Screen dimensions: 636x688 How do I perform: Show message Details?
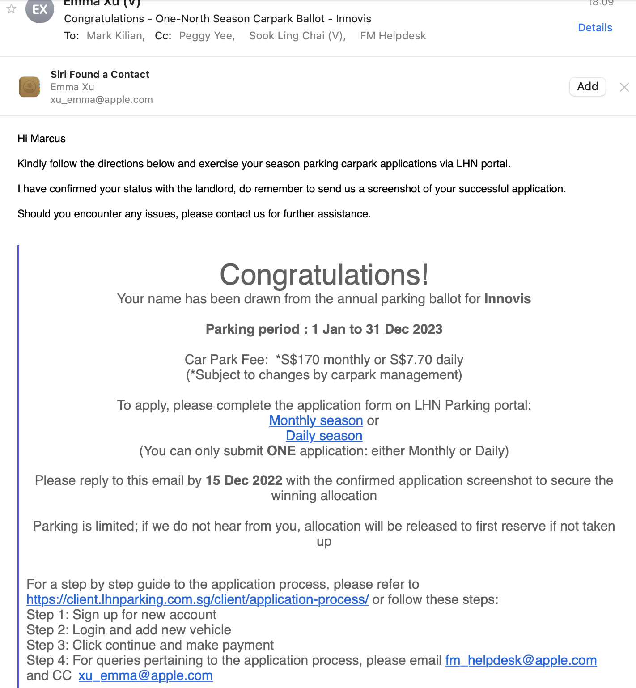[595, 28]
